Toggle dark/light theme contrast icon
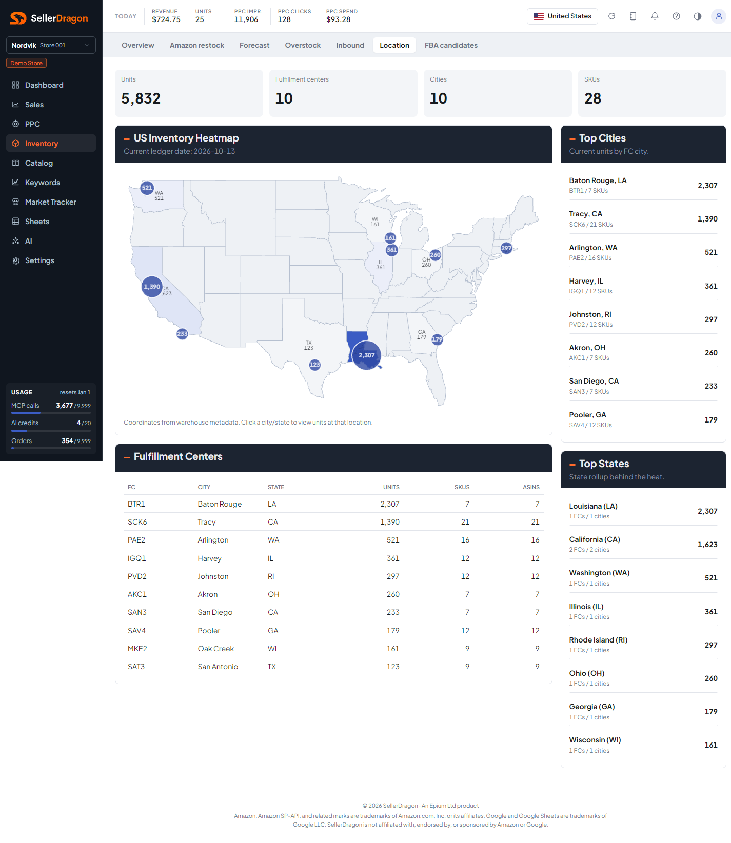731x843 pixels. (x=698, y=16)
